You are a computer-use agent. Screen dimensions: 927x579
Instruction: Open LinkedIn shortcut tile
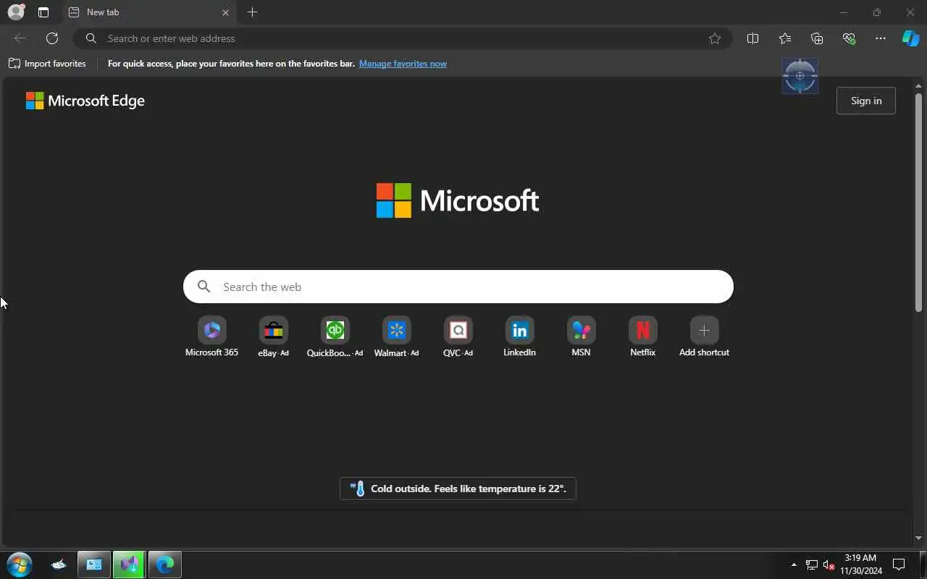click(519, 337)
